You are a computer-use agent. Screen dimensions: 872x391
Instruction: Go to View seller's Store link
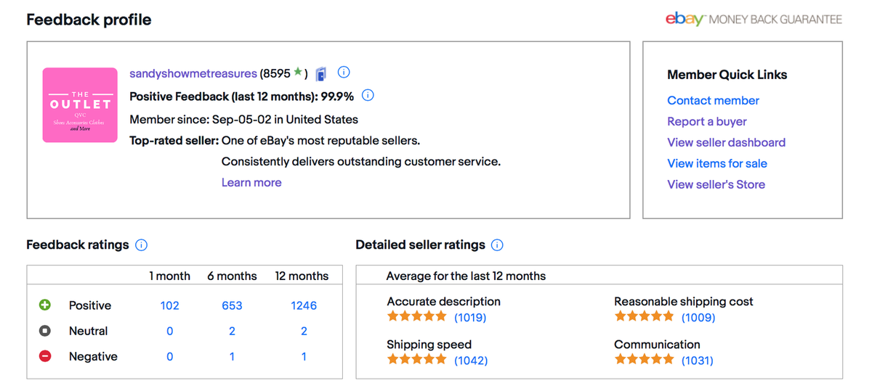pyautogui.click(x=716, y=185)
